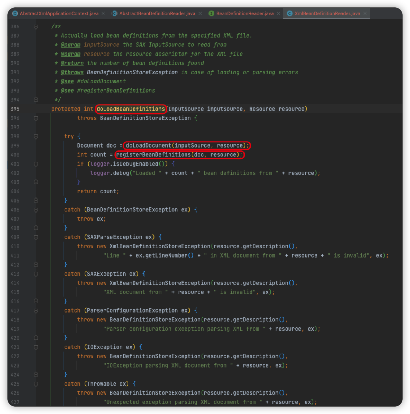Click fold end marker at line 420
This screenshot has height=414, width=410.
click(36, 338)
